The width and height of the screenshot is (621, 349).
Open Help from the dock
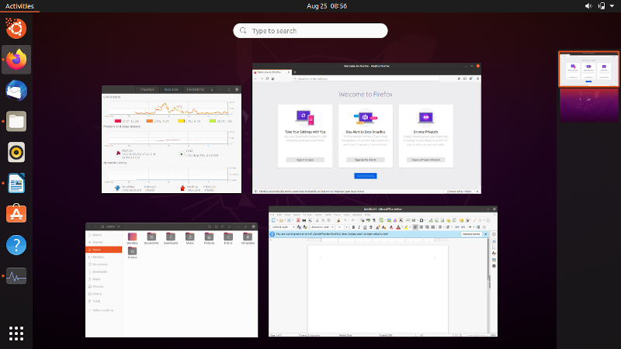point(16,244)
